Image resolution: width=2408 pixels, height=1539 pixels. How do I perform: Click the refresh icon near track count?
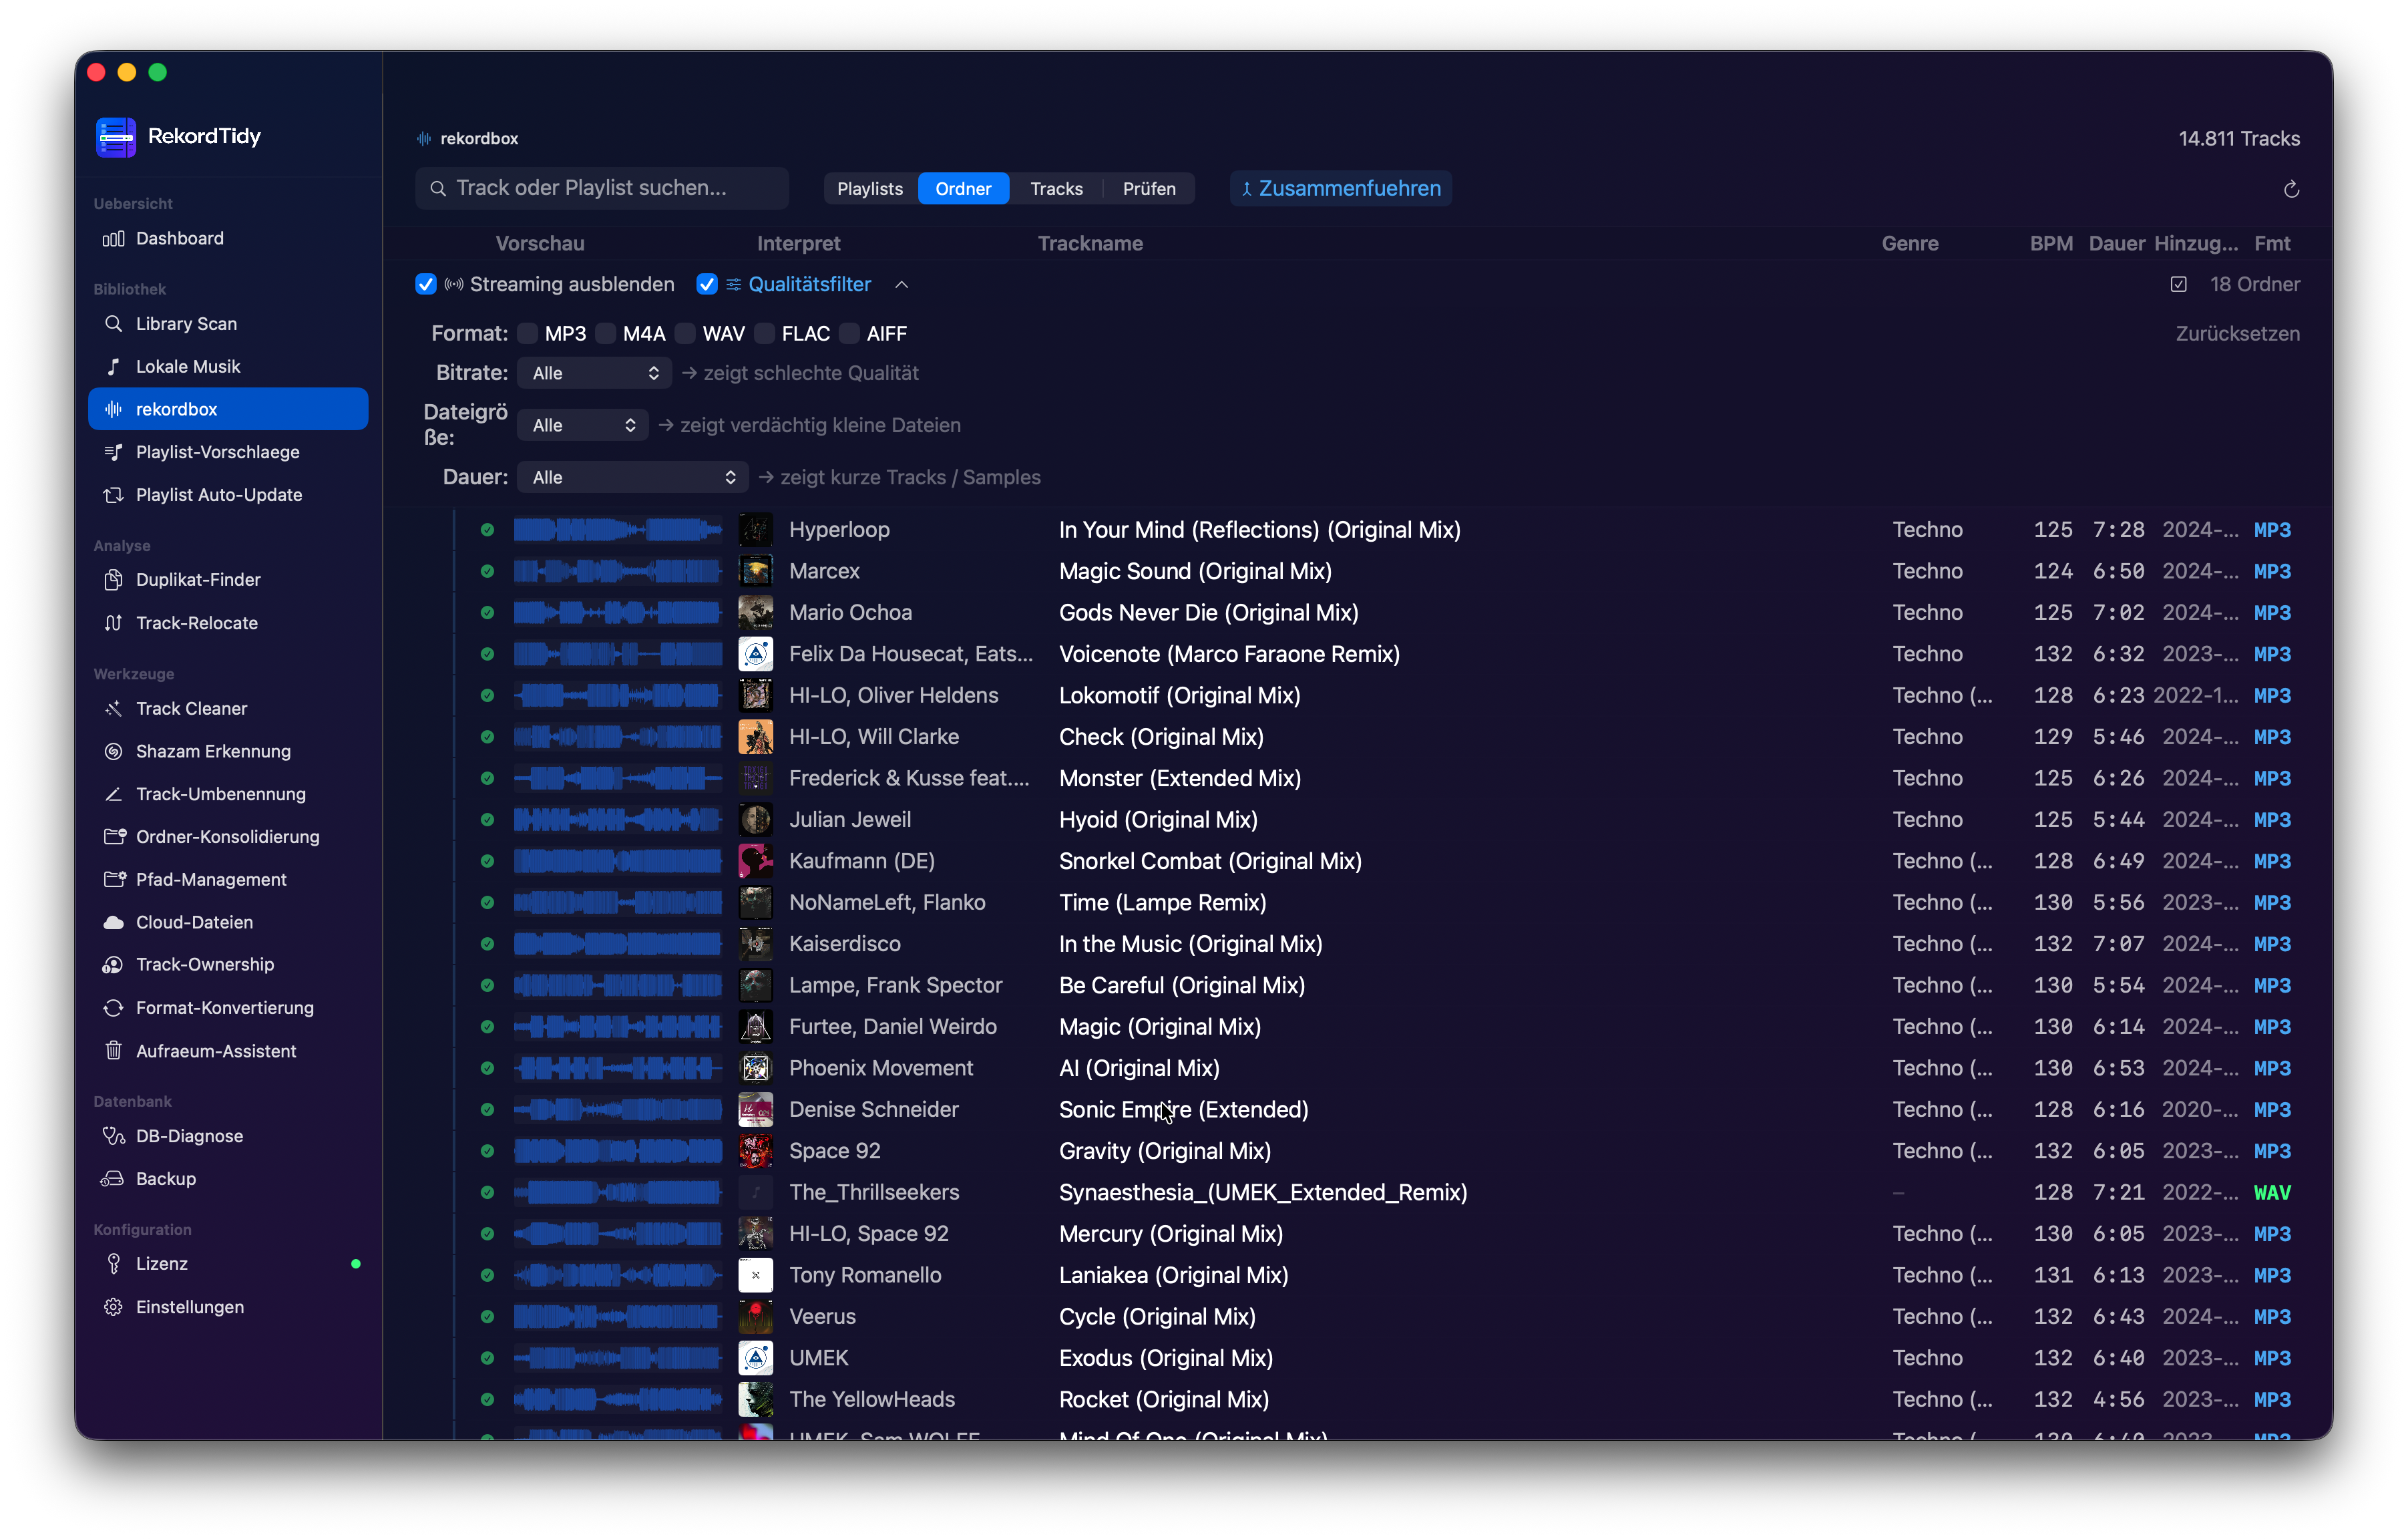point(2291,189)
